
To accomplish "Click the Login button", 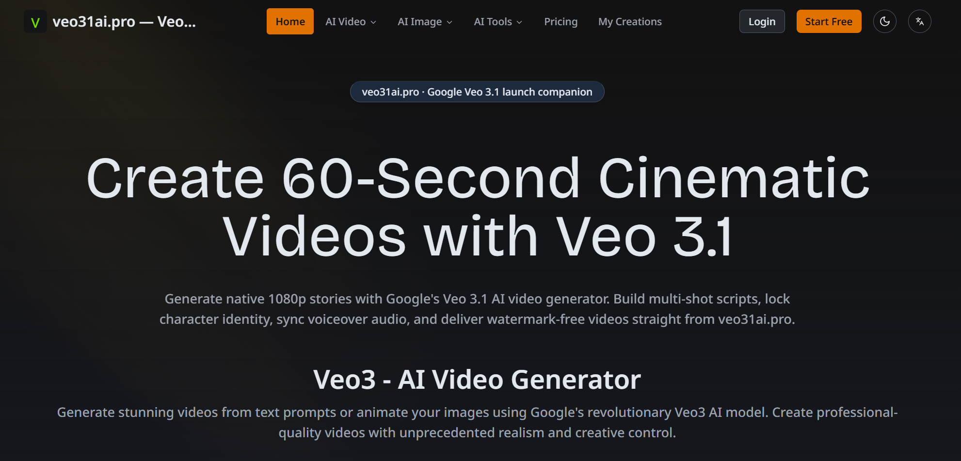I will pyautogui.click(x=762, y=21).
